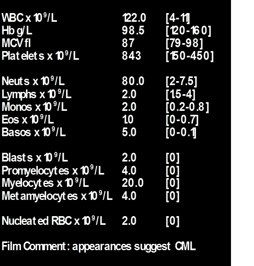Click the Promyelocytes row label
Viewport: 254px width, 266px height.
53,171
